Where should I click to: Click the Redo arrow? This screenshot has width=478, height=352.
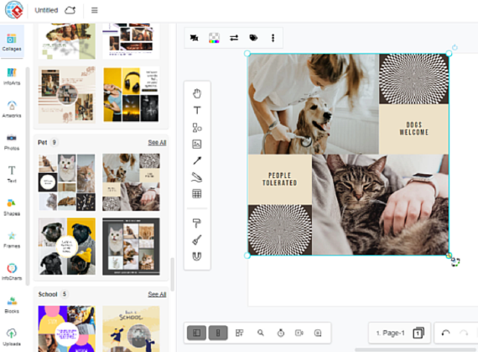tap(464, 333)
